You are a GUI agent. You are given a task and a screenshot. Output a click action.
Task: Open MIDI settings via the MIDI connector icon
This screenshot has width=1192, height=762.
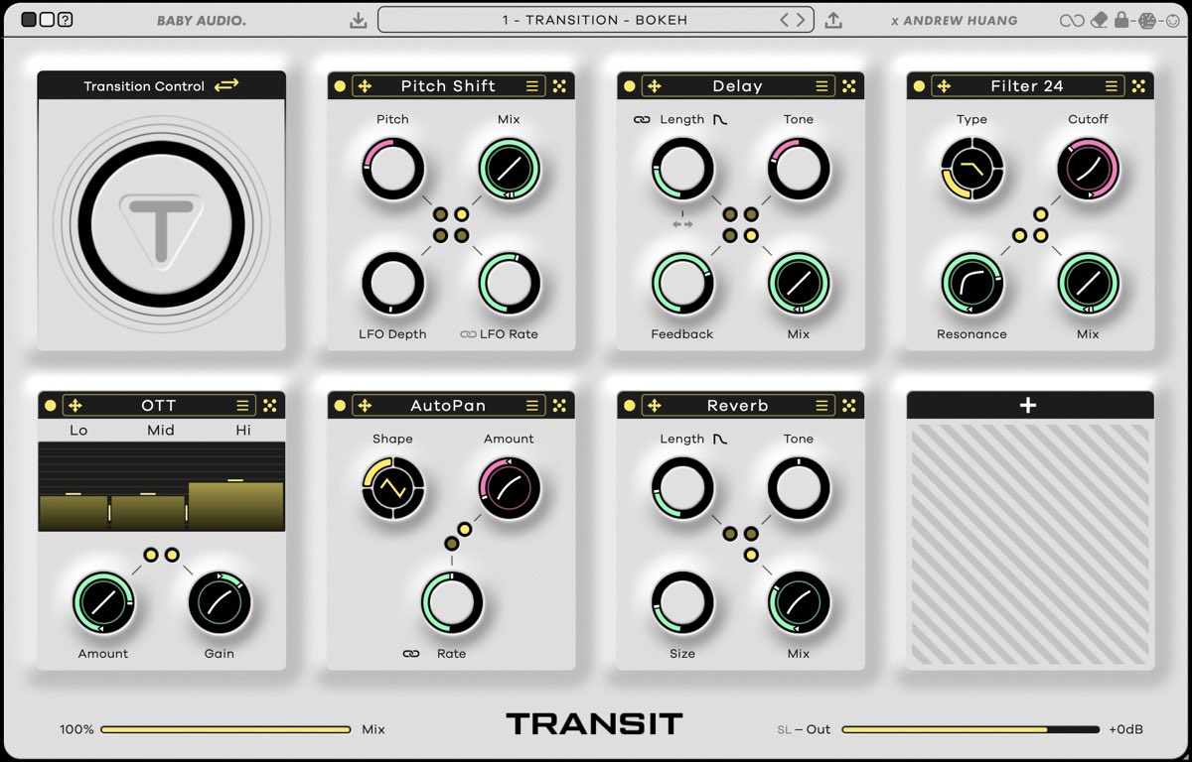pos(1172,20)
